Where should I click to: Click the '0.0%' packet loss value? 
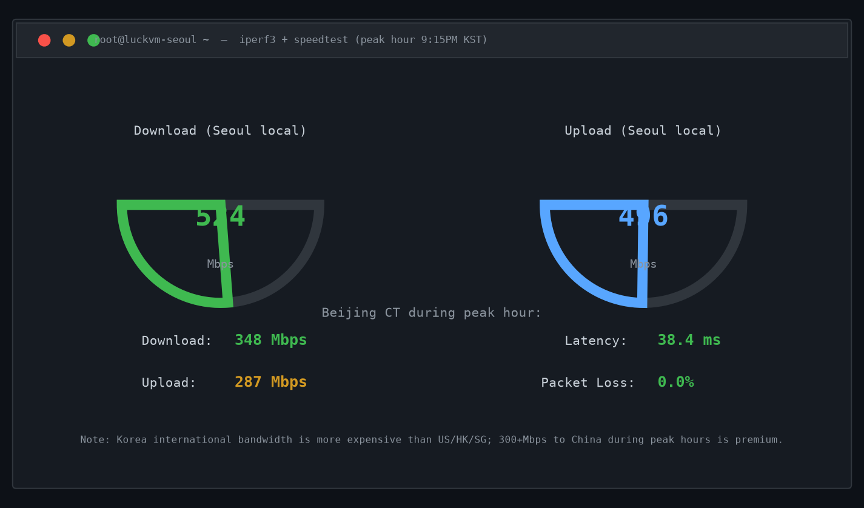point(676,383)
